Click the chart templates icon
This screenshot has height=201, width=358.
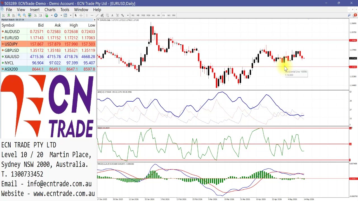coord(65,15)
